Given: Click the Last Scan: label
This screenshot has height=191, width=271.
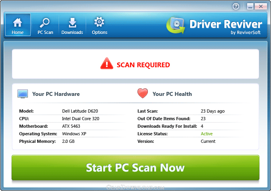Looking at the screenshot, I should point(147,111).
